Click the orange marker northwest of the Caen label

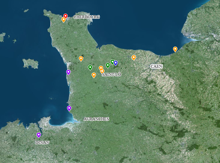click(x=134, y=58)
